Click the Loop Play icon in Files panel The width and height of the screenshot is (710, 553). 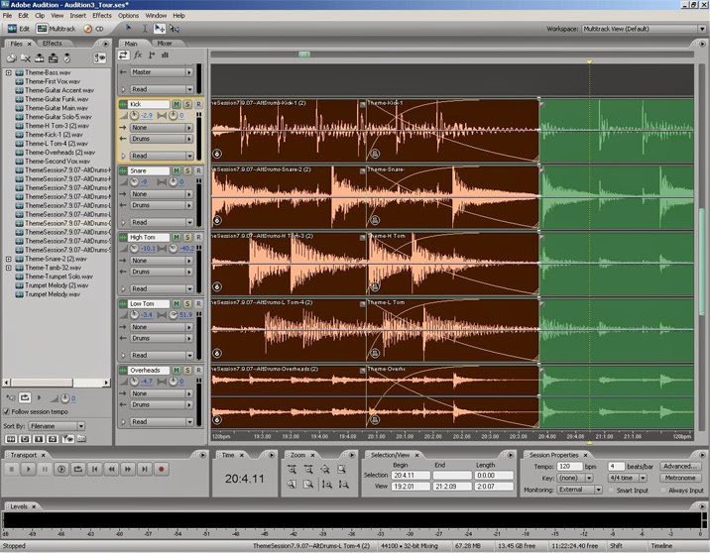pos(25,397)
